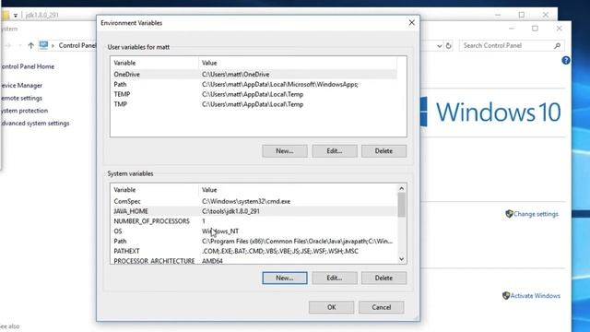
Task: Open Control Panel Home link
Action: pos(27,66)
